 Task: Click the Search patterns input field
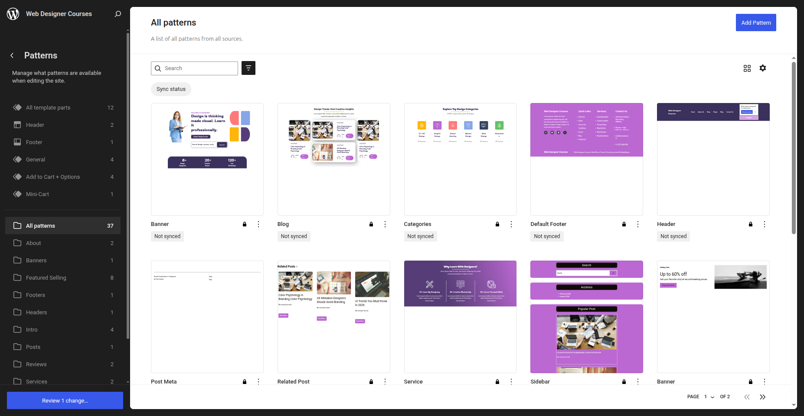(199, 68)
